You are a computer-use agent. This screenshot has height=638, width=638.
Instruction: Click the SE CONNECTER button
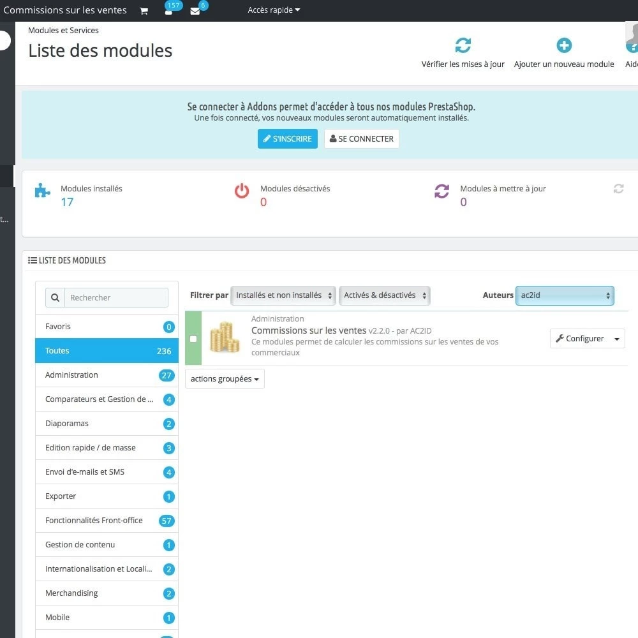click(361, 138)
